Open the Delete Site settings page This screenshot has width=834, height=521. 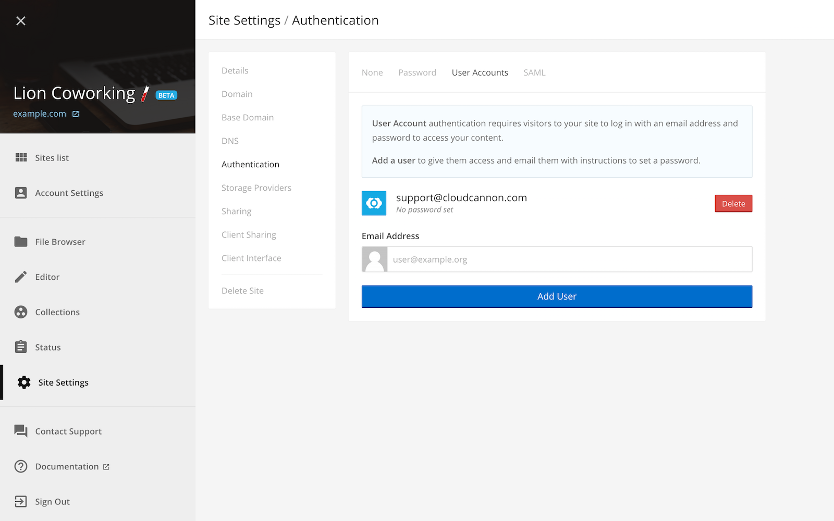point(242,290)
